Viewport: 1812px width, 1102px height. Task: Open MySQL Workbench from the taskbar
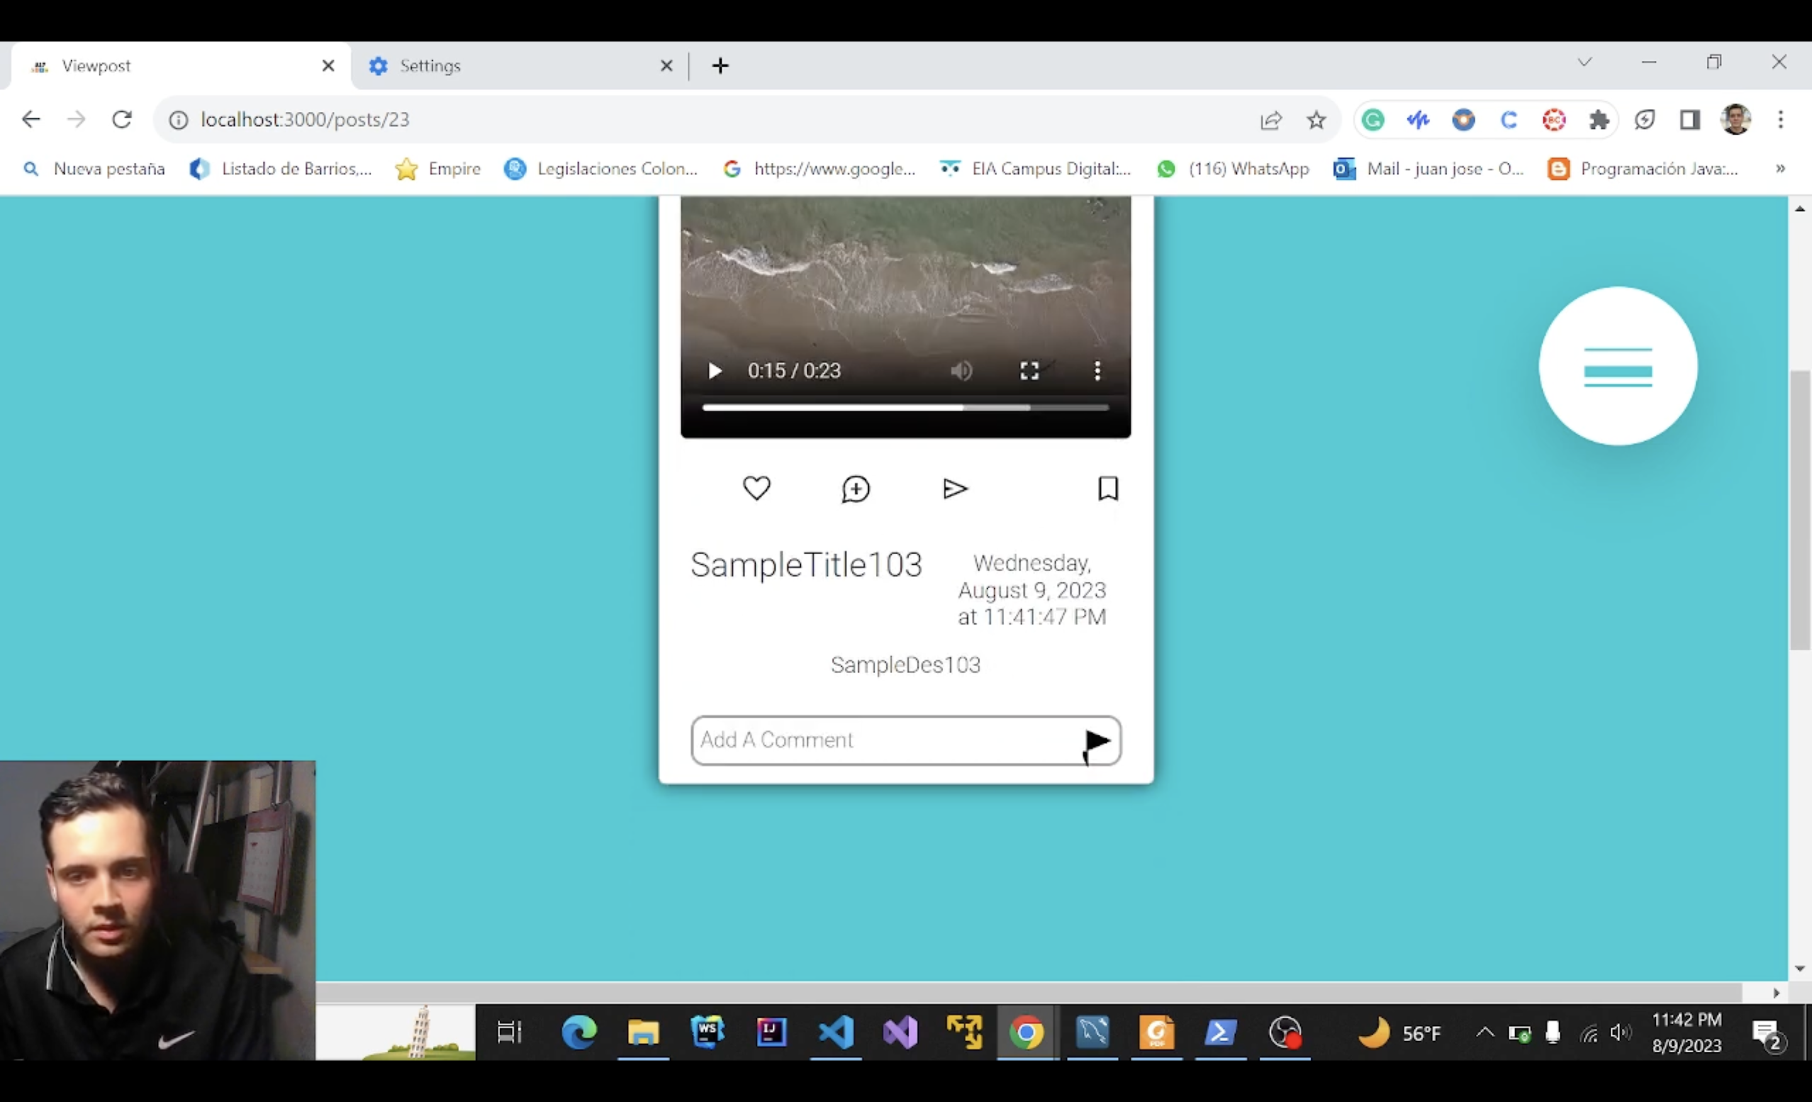coord(1093,1032)
